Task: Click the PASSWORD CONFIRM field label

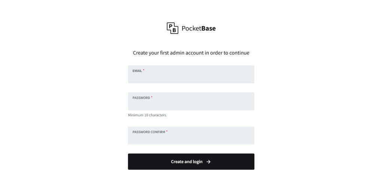Action: (x=149, y=132)
